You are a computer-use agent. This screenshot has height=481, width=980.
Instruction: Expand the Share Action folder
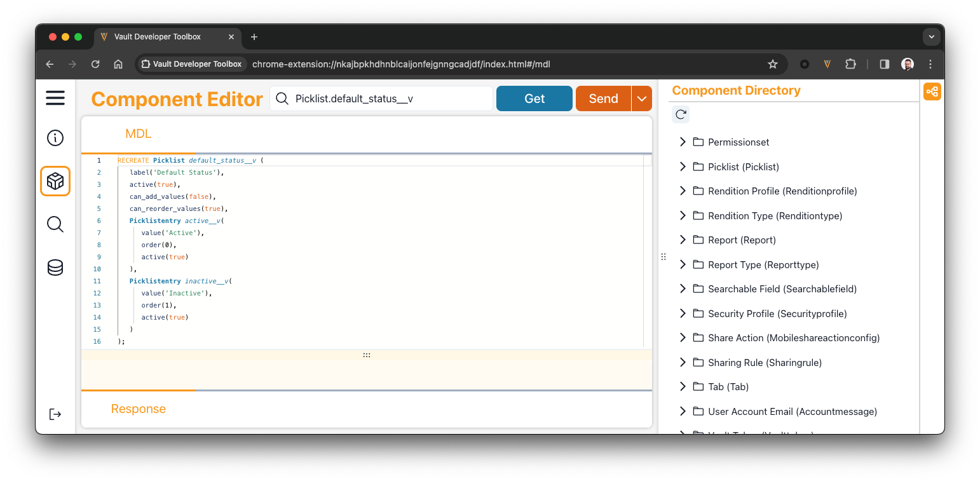tap(683, 337)
